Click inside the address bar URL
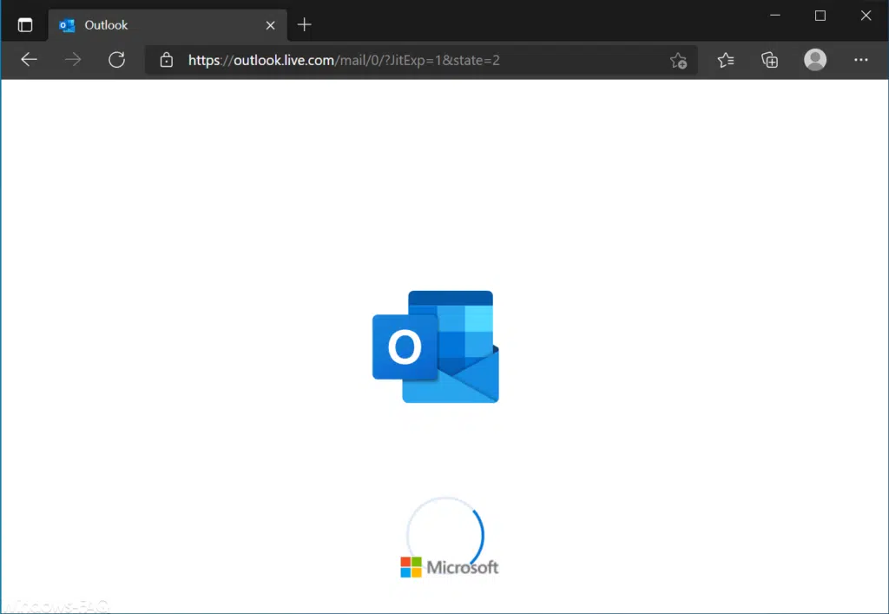The width and height of the screenshot is (889, 614). pyautogui.click(x=347, y=61)
